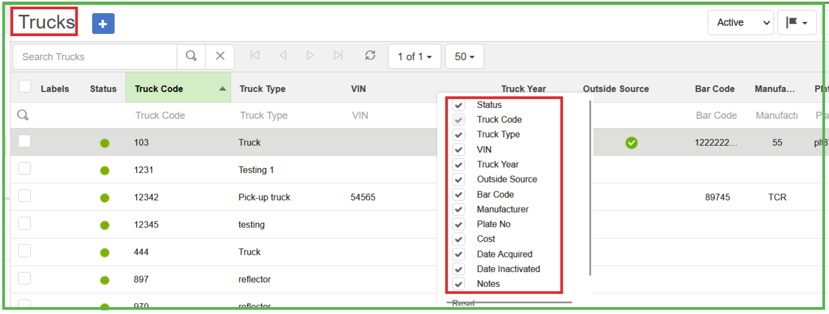This screenshot has height=314, width=829.
Task: Clear the search with the X icon
Action: (x=220, y=56)
